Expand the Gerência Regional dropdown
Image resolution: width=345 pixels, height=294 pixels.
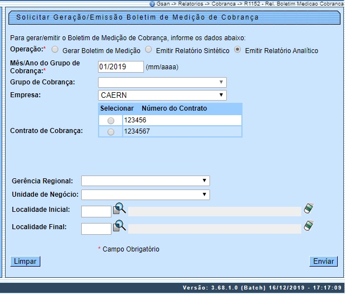coord(145,181)
